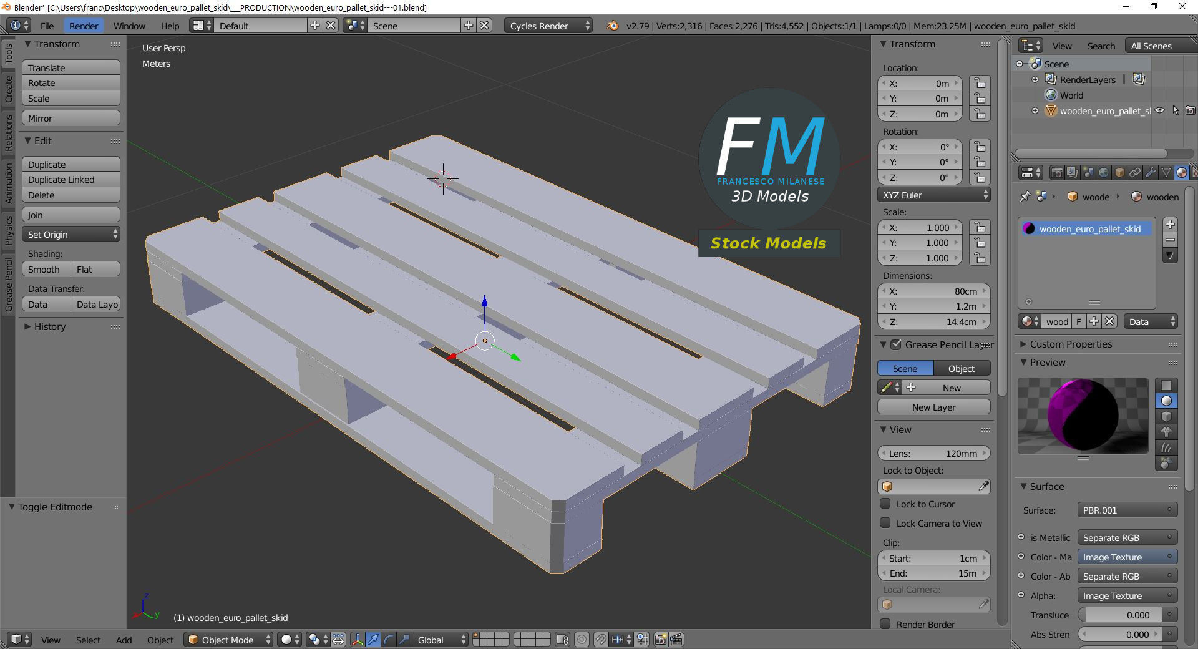Viewport: 1198px width, 649px height.
Task: Open the File menu
Action: tap(47, 26)
